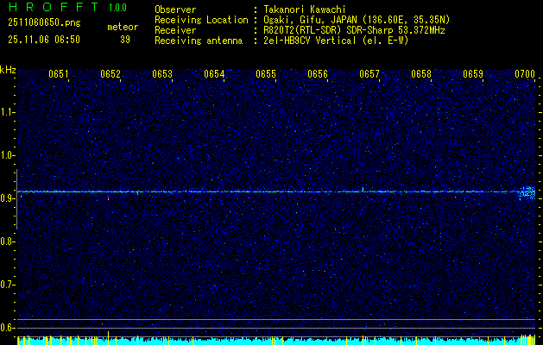This screenshot has height=345, width=543.
Task: Click the version number 1.0.0
Action: [x=117, y=8]
